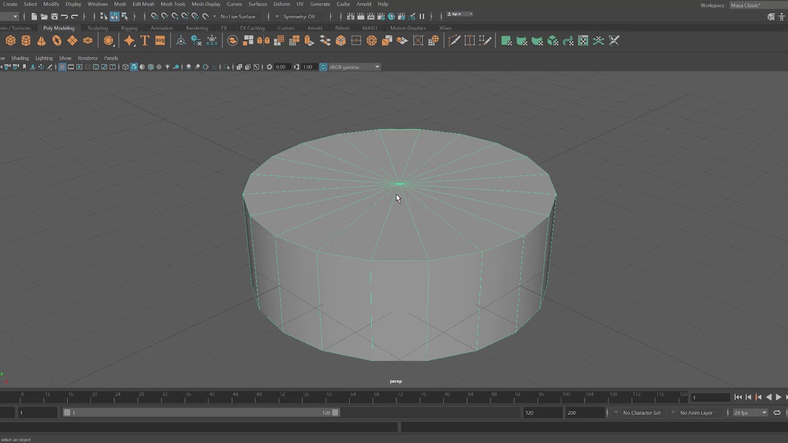Viewport: 788px width, 443px height.
Task: Click the Open Scene folder icon
Action: point(44,17)
